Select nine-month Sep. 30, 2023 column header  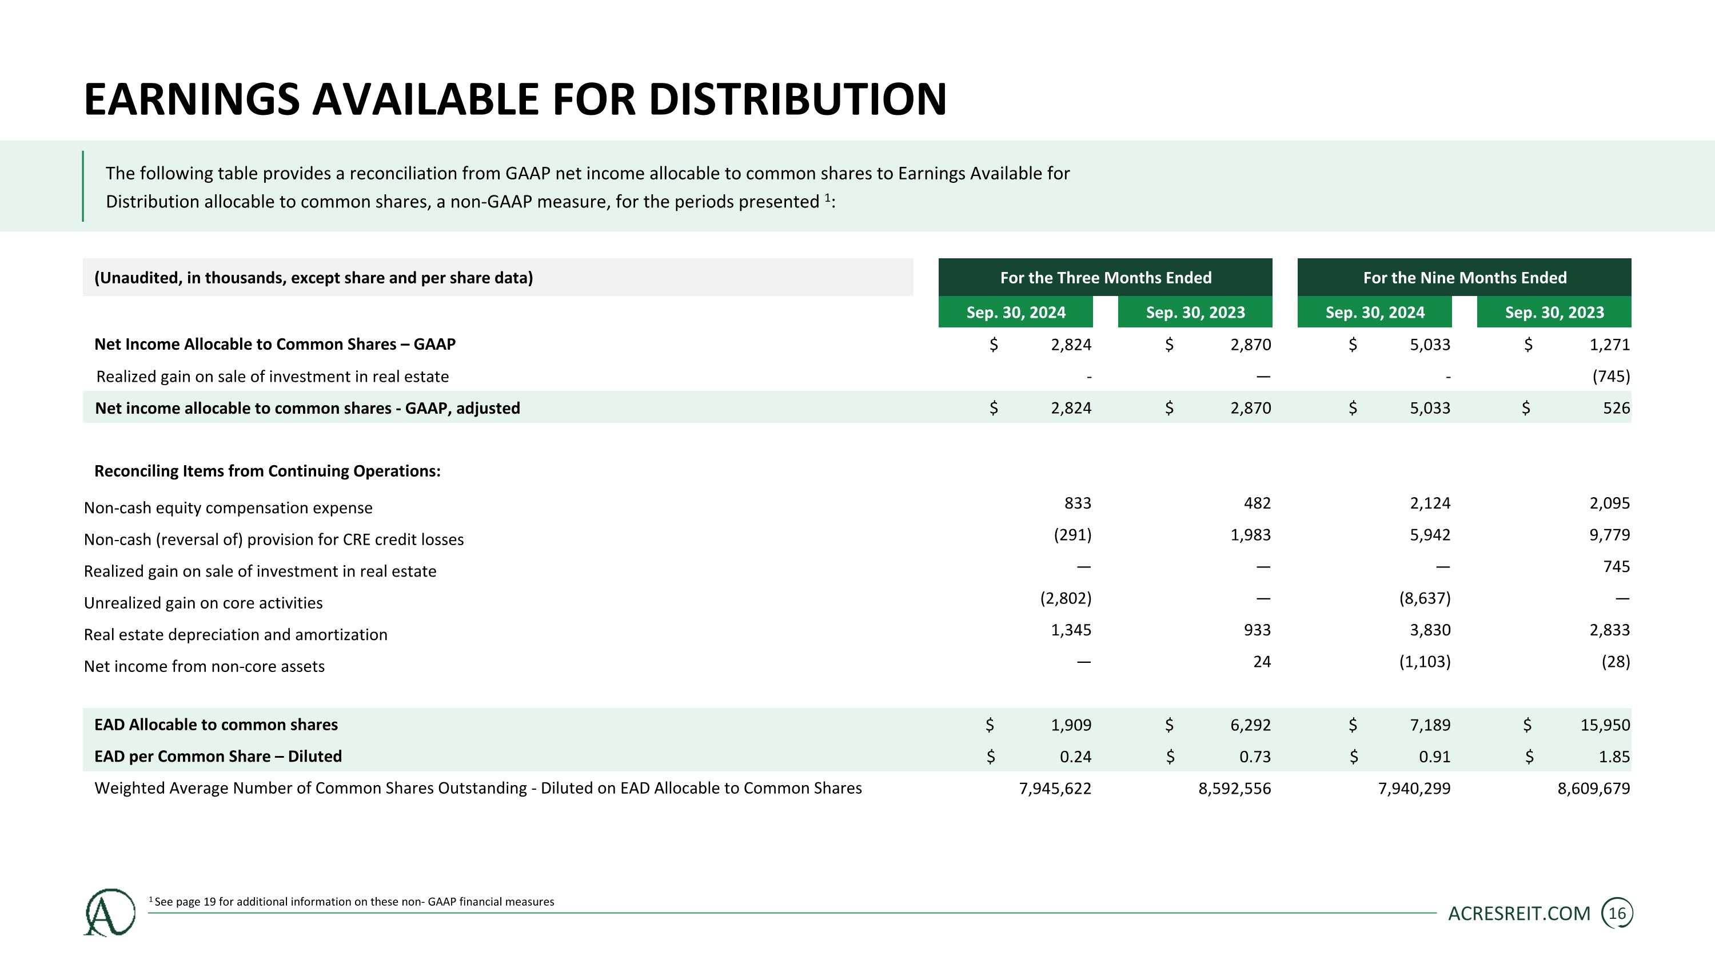point(1554,312)
